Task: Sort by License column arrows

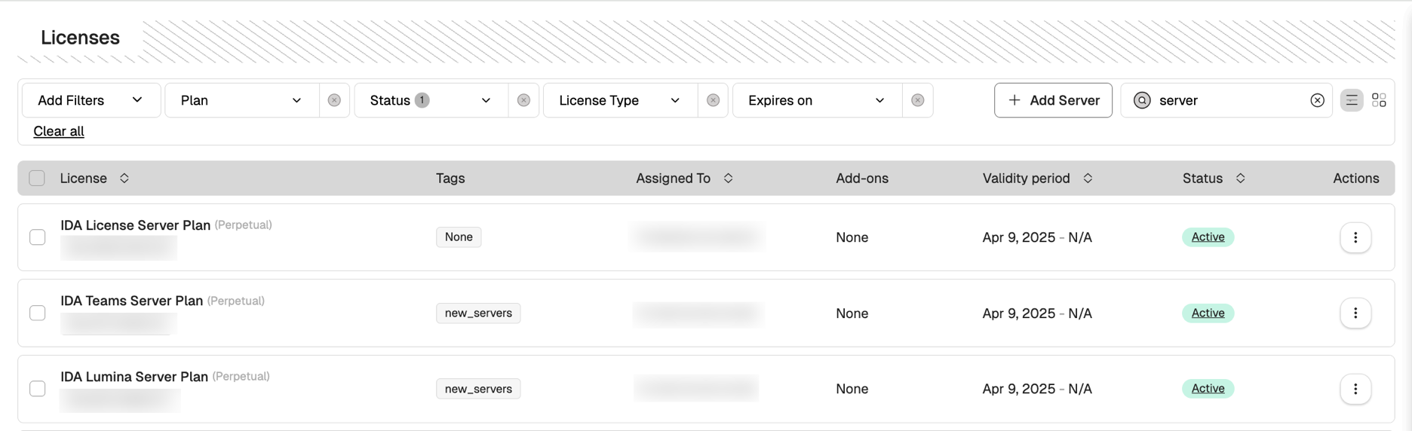Action: pos(124,179)
